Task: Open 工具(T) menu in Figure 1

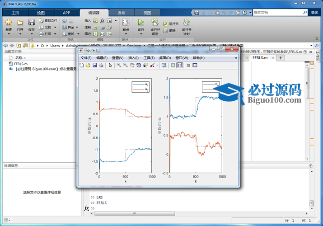Action: (x=149, y=58)
